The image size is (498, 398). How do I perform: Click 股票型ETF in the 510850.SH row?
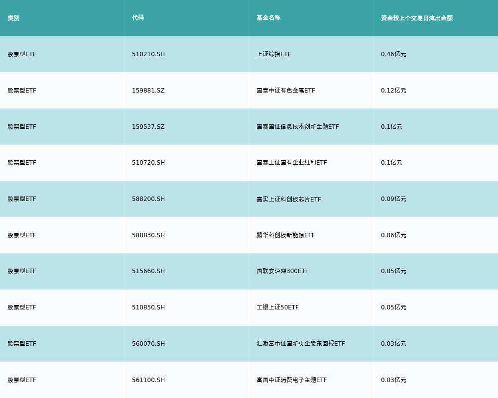tap(22, 307)
